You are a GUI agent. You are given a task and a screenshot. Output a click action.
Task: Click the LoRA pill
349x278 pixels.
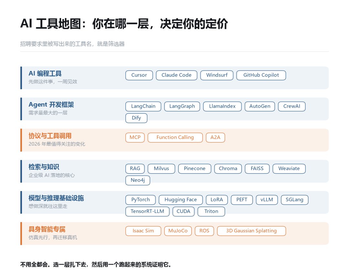(217, 200)
